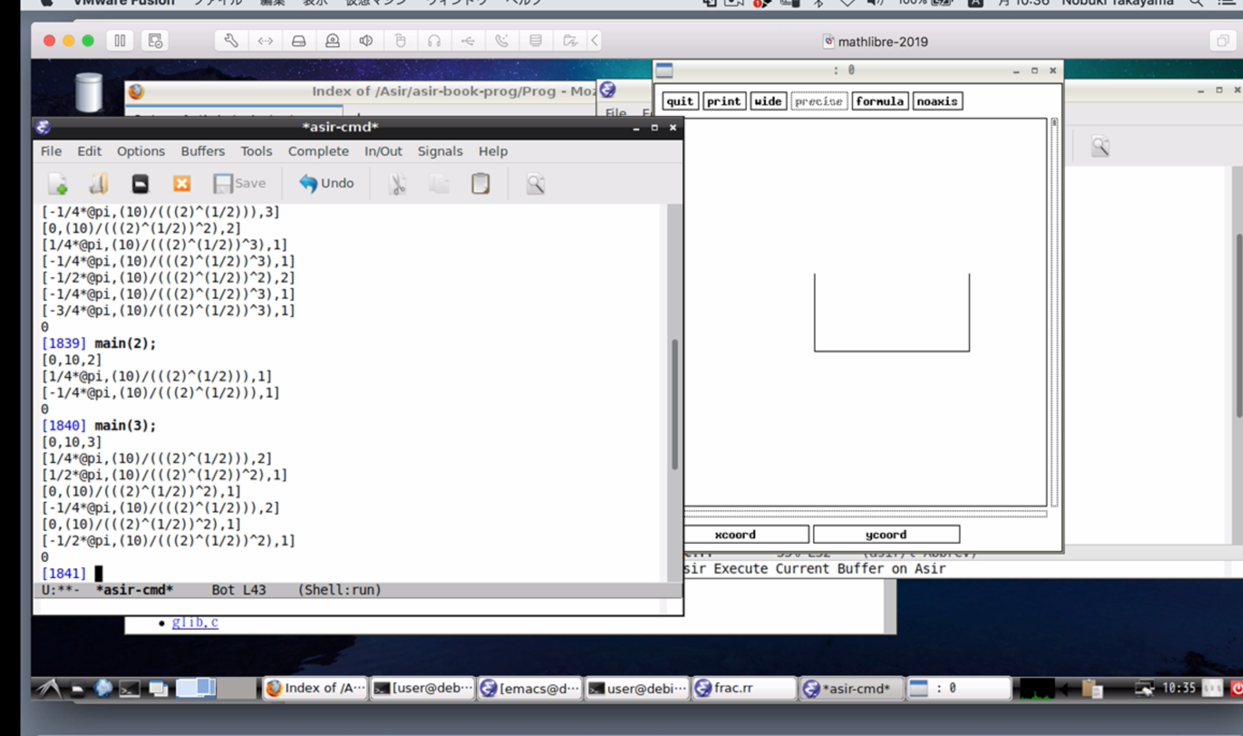Click the black directory icon in Emacs toolbar
The height and width of the screenshot is (736, 1243).
click(140, 184)
